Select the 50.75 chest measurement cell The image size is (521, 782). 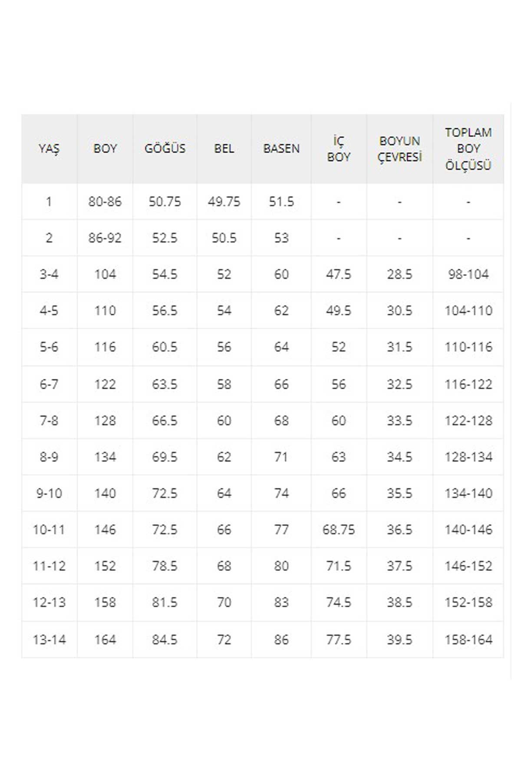(x=165, y=202)
